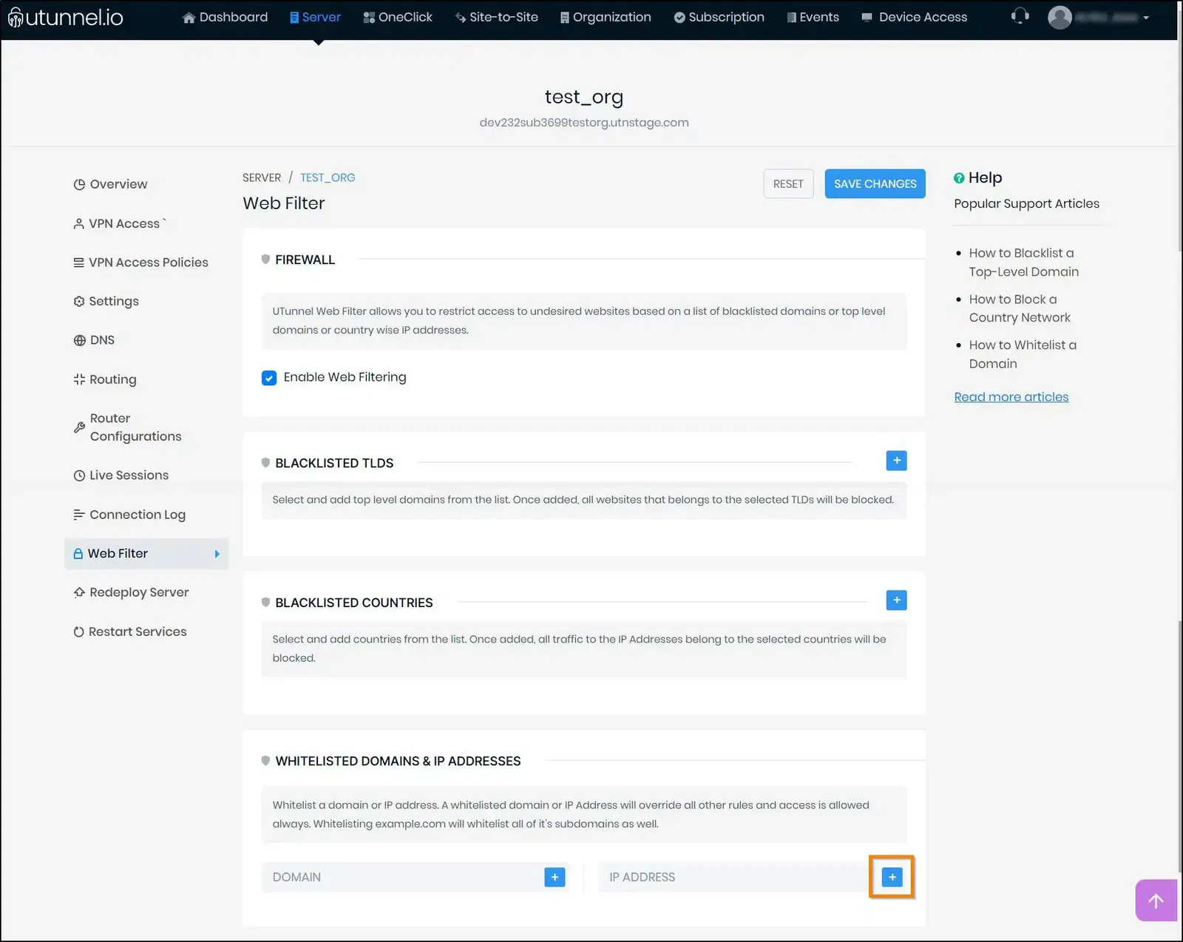Image resolution: width=1183 pixels, height=942 pixels.
Task: Click the user avatar icon
Action: tap(1060, 17)
